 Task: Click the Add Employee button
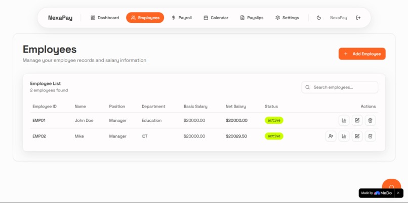tap(362, 54)
